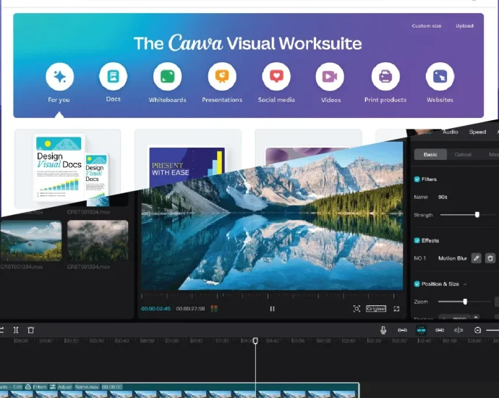Select the Cutout tab
499x398 pixels.
[463, 154]
